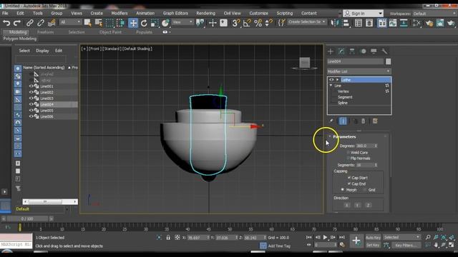Click the Bind to Space Warp icon
458x257 pixels.
(52, 23)
